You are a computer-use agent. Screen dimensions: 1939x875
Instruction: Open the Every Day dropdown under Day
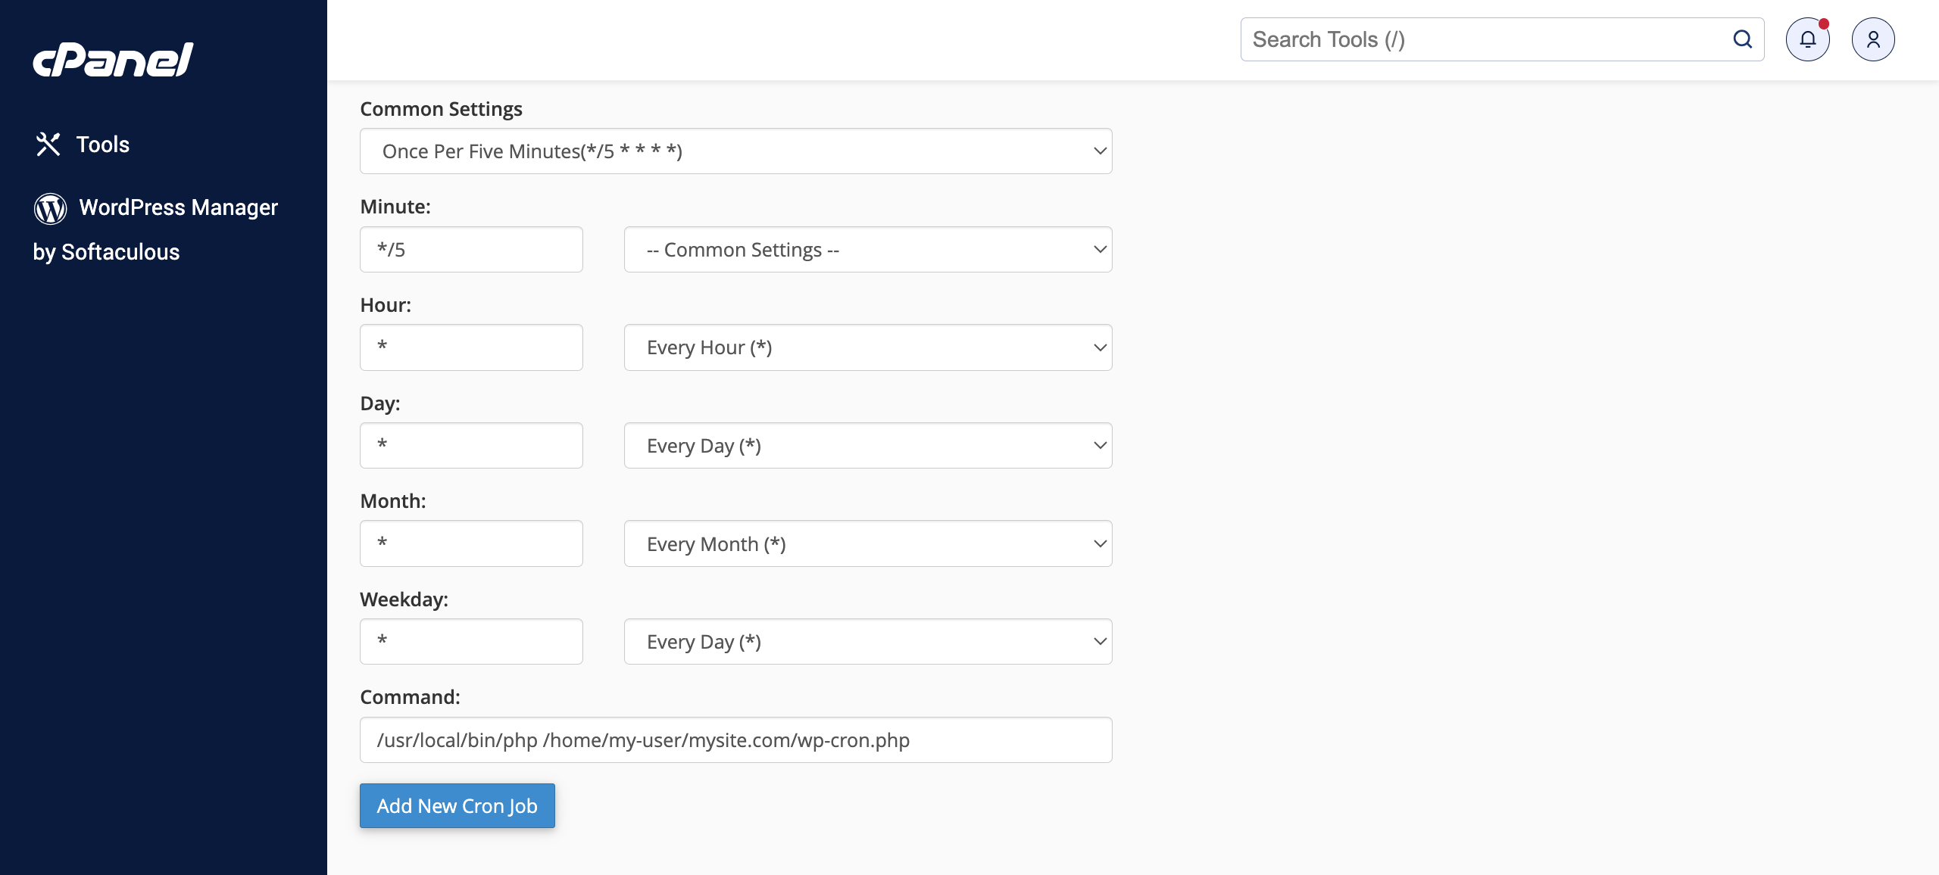[867, 445]
